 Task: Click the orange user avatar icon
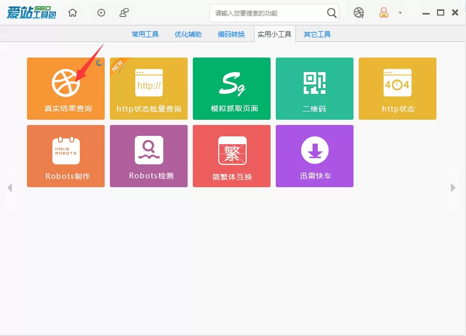tap(384, 13)
